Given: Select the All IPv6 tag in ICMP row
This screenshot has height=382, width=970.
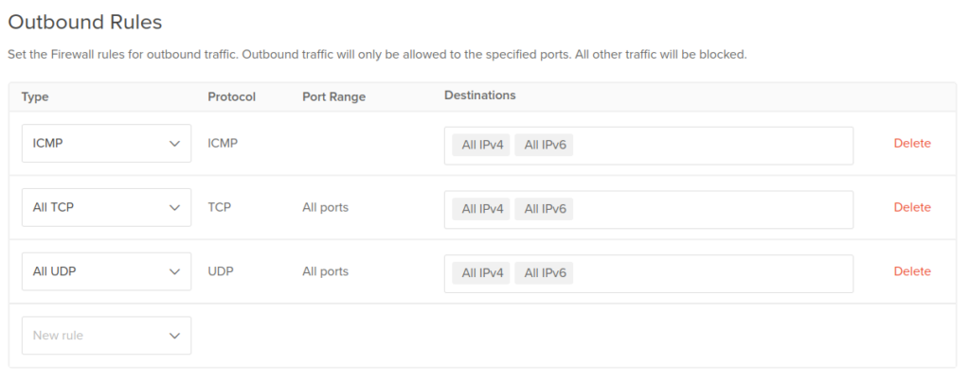Looking at the screenshot, I should [x=544, y=145].
